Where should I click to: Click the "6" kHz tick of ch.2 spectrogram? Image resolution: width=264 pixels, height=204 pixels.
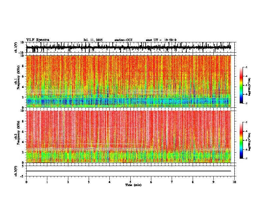tap(23, 132)
